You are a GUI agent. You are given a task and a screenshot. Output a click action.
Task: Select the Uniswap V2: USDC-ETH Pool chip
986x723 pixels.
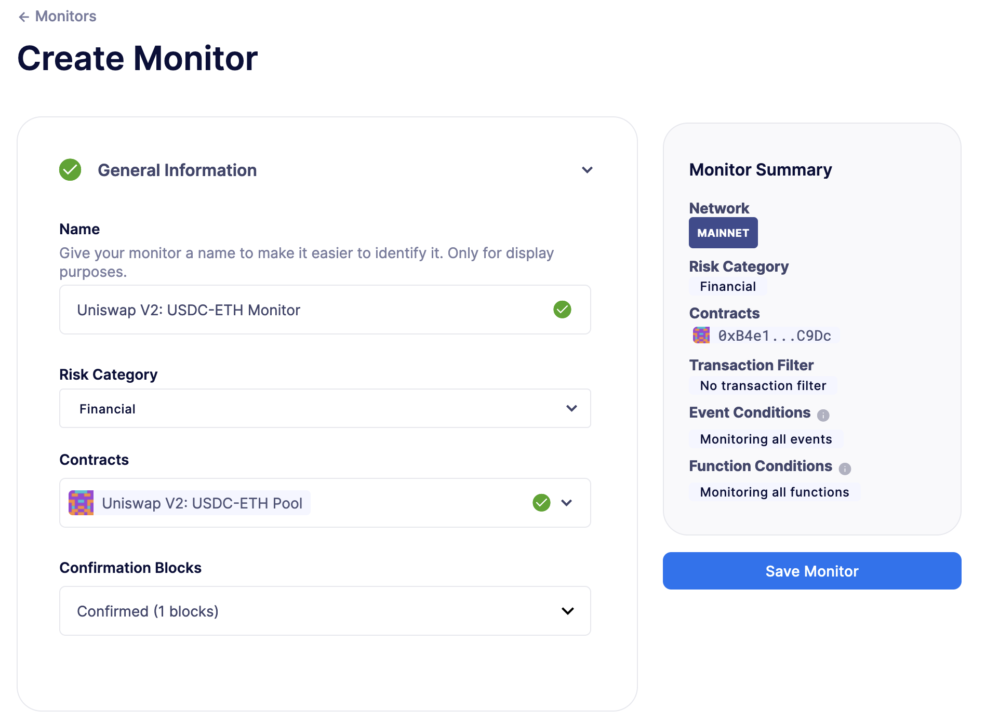click(x=202, y=503)
